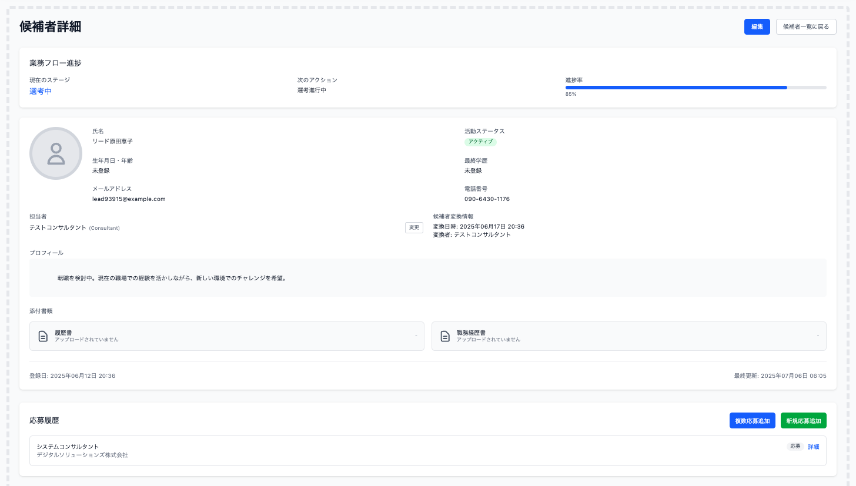Click the 候補者詳細 page heading

[51, 26]
